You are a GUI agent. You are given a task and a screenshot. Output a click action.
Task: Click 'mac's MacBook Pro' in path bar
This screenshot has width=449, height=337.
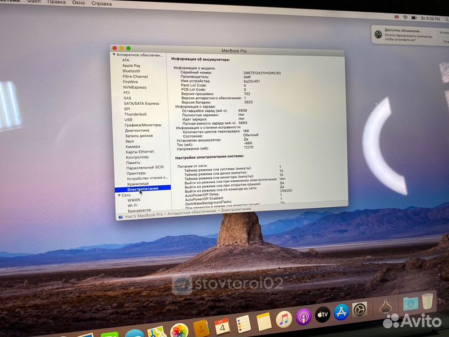[144, 215]
